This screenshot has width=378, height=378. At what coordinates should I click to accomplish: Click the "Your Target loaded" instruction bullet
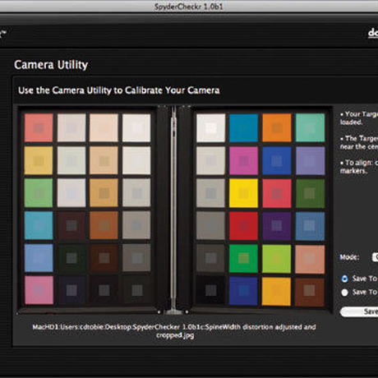(359, 118)
